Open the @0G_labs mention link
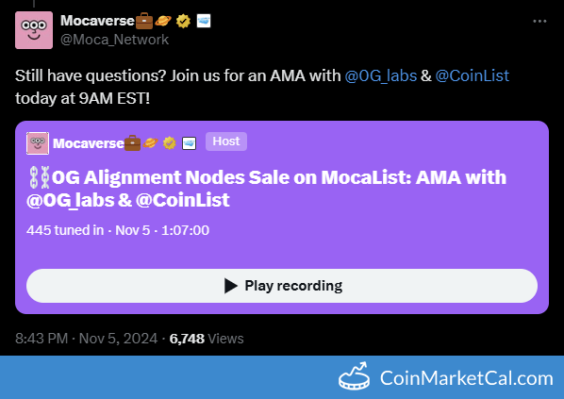The height and width of the screenshot is (399, 564). (380, 75)
